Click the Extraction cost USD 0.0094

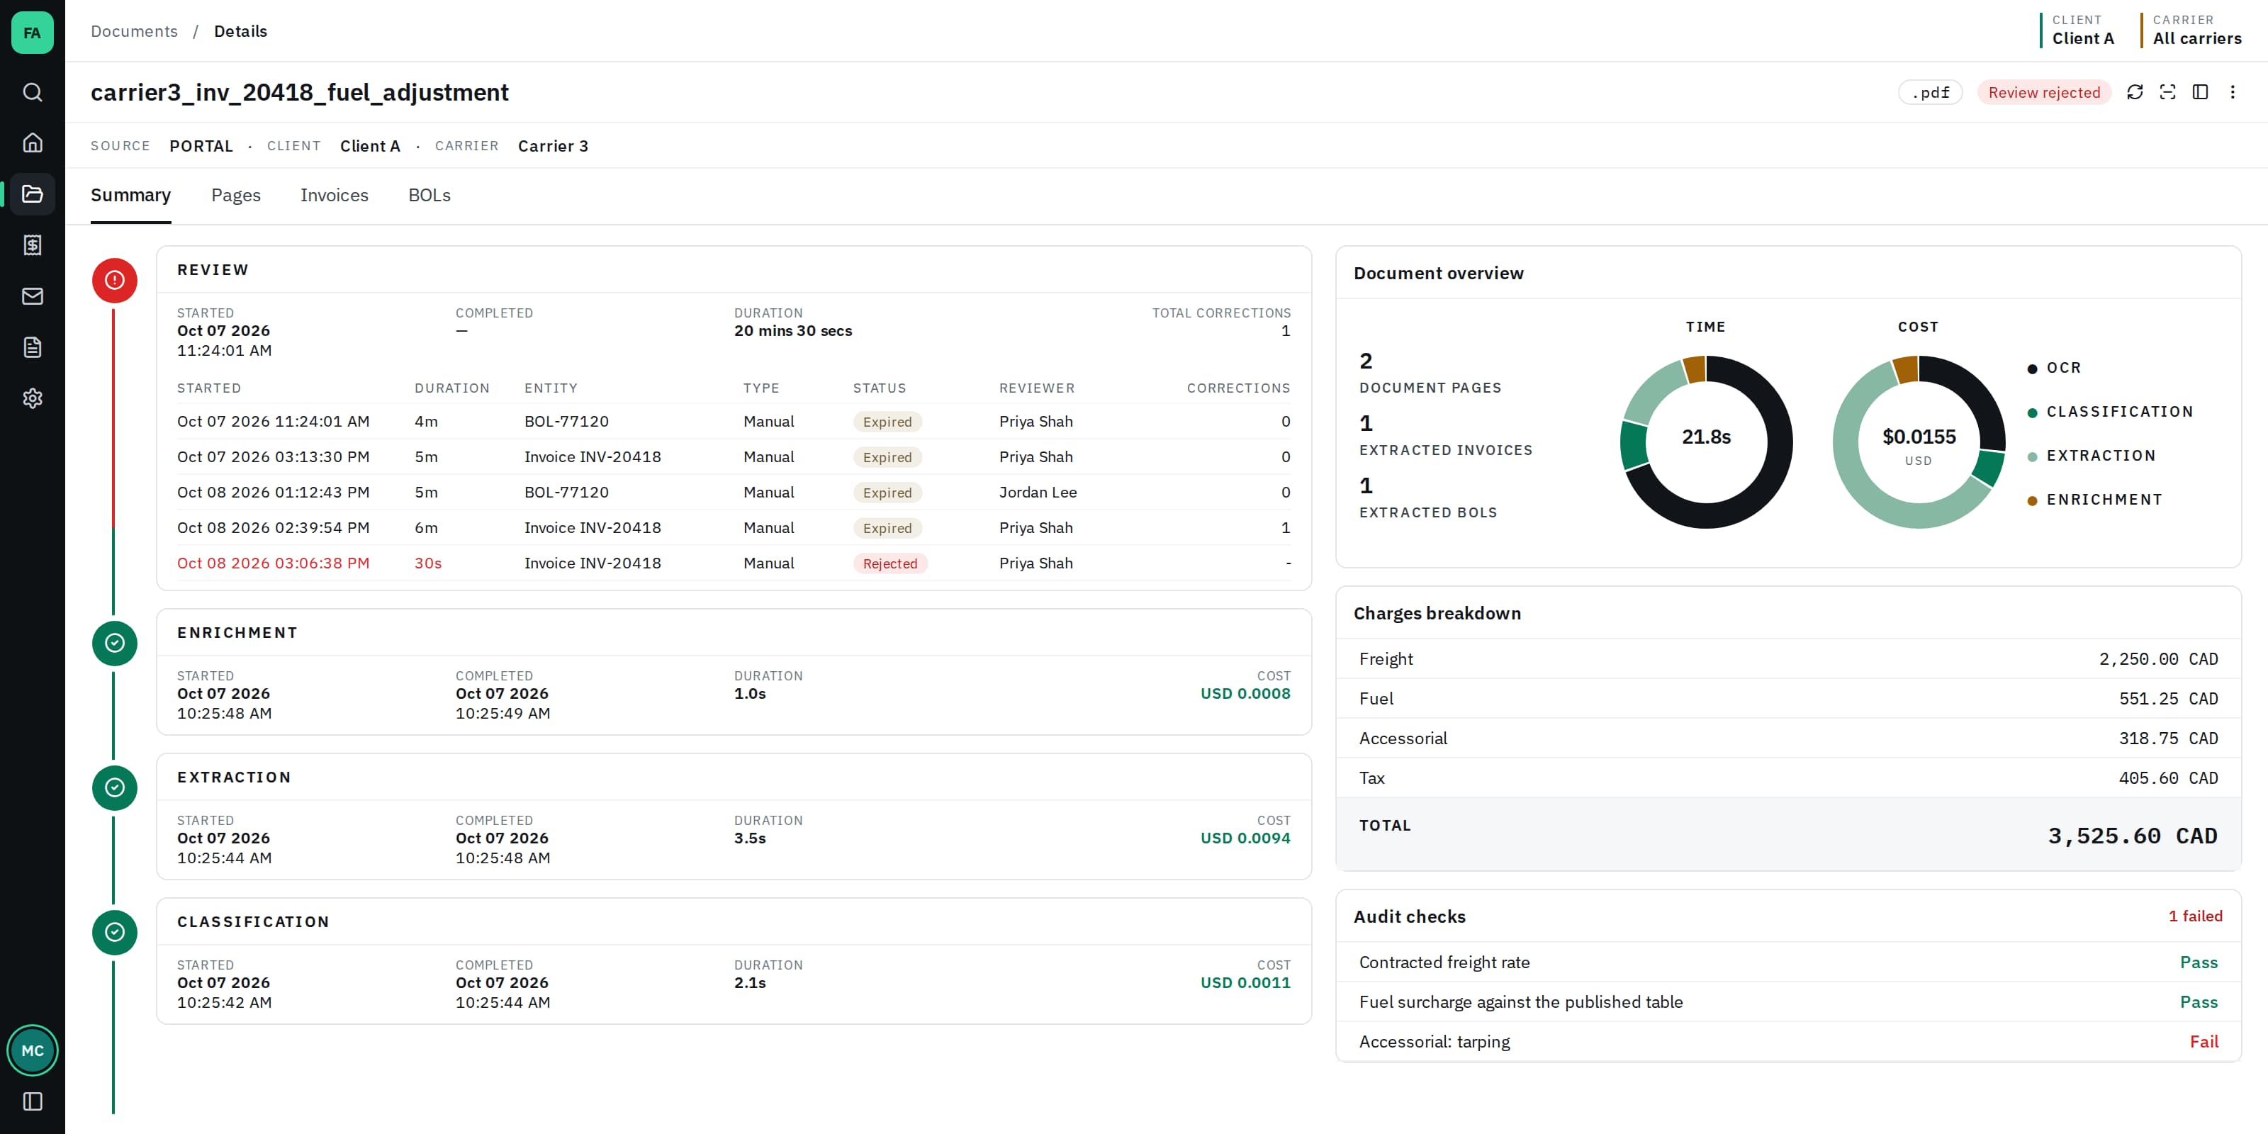[1245, 837]
